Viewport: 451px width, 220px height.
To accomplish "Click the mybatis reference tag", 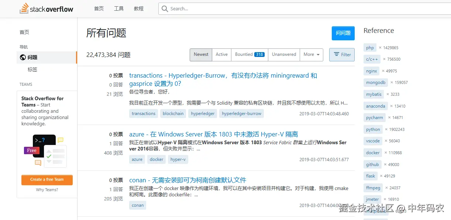I will 374,94.
